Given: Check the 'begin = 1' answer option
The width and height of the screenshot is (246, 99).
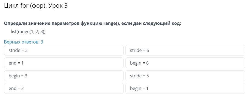Looking at the screenshot, I should pyautogui.click(x=185, y=88).
